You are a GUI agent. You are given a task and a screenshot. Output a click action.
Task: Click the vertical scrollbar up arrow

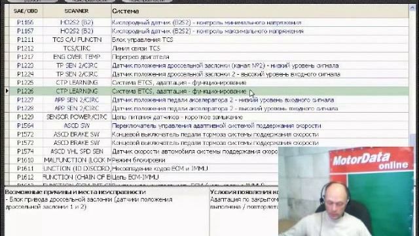pos(412,9)
